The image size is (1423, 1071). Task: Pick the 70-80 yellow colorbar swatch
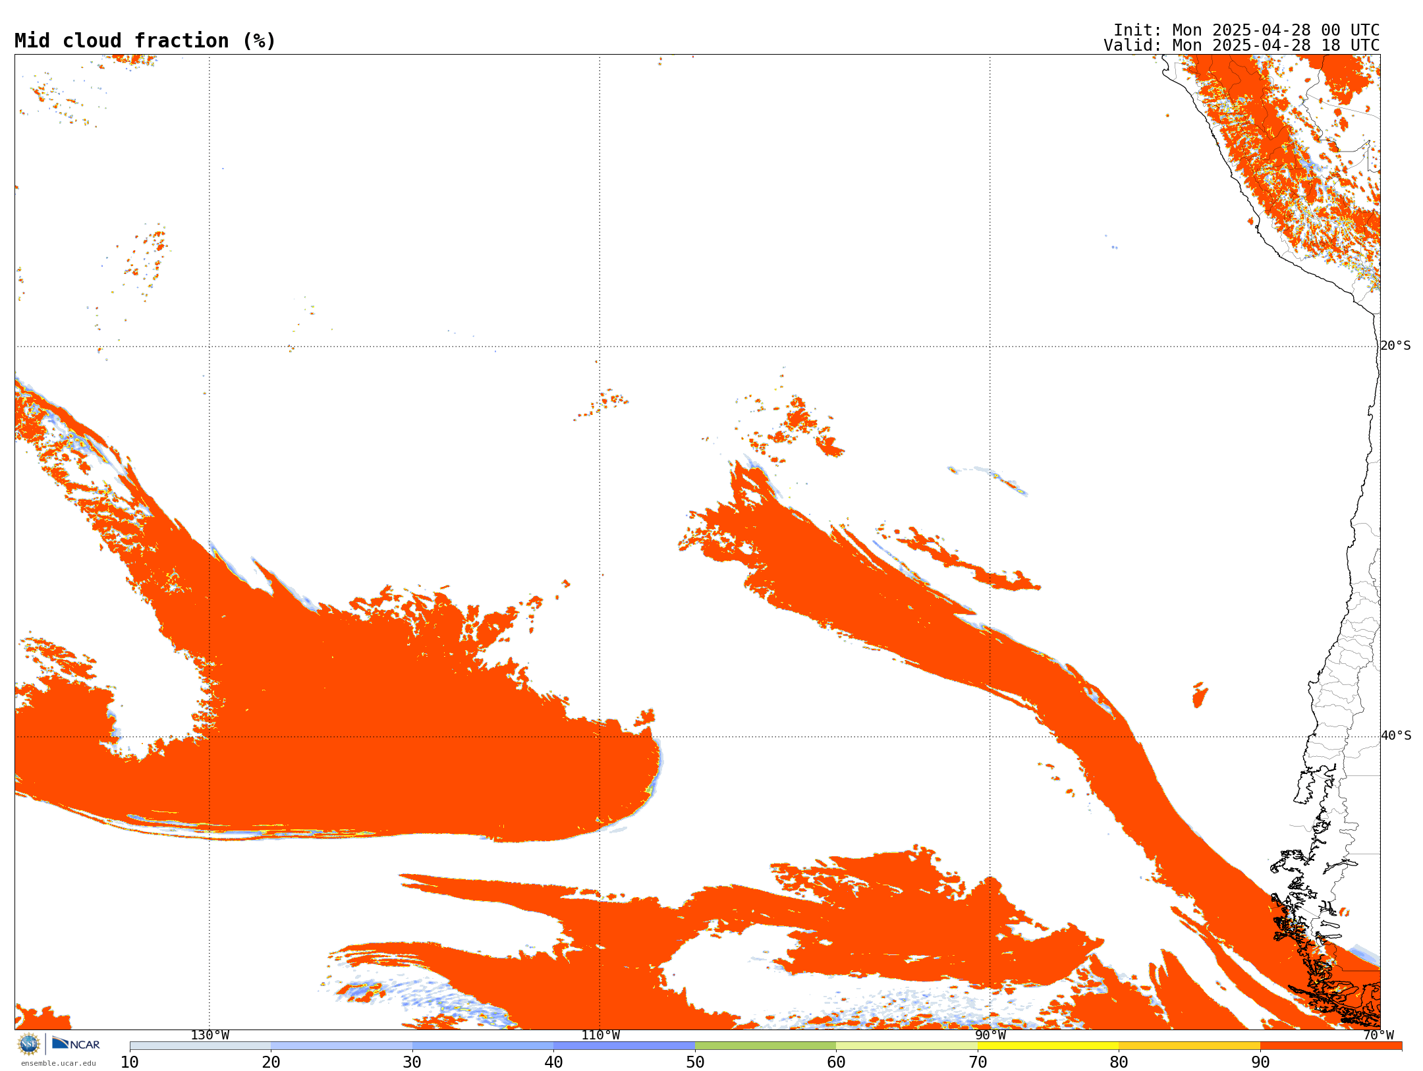[x=1048, y=1046]
